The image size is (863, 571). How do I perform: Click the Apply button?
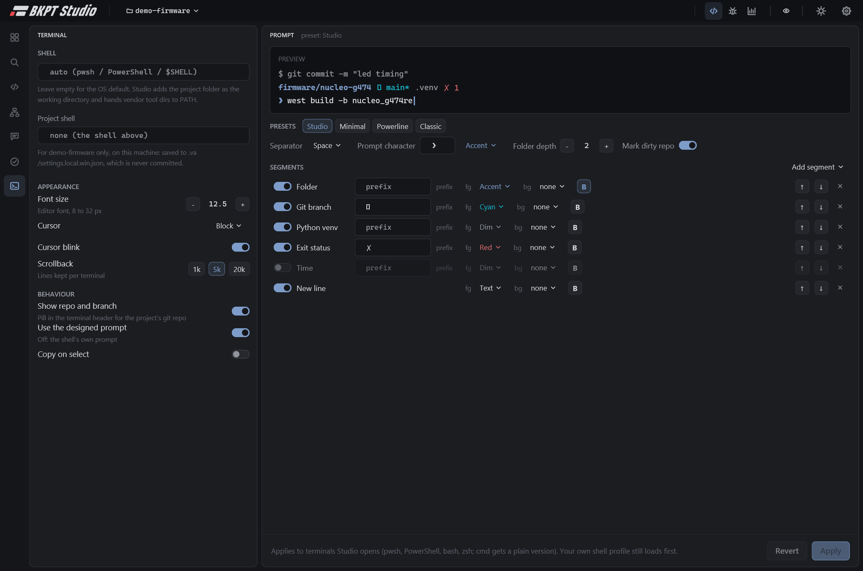pyautogui.click(x=830, y=551)
